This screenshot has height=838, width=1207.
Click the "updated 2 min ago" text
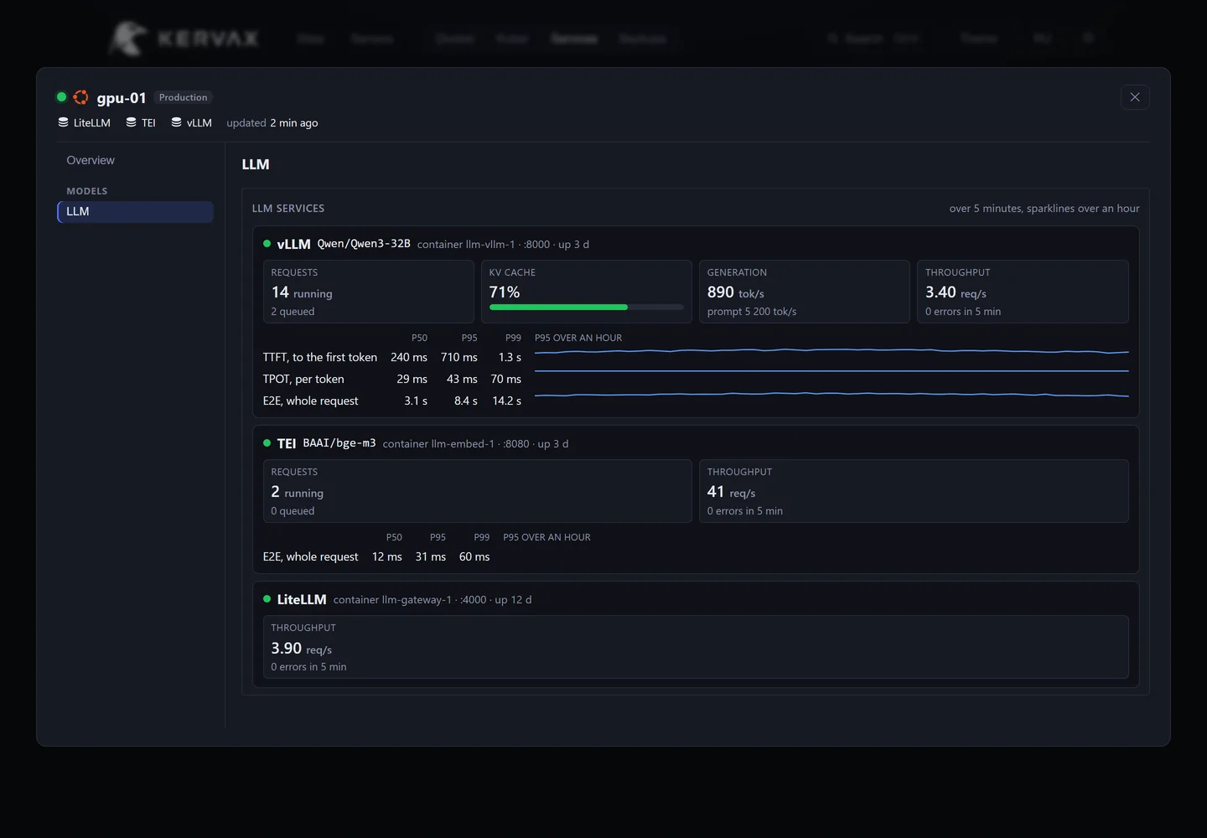coord(272,123)
